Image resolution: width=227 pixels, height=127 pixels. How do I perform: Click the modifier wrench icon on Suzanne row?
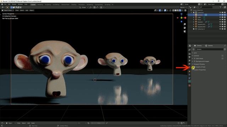click(206, 22)
